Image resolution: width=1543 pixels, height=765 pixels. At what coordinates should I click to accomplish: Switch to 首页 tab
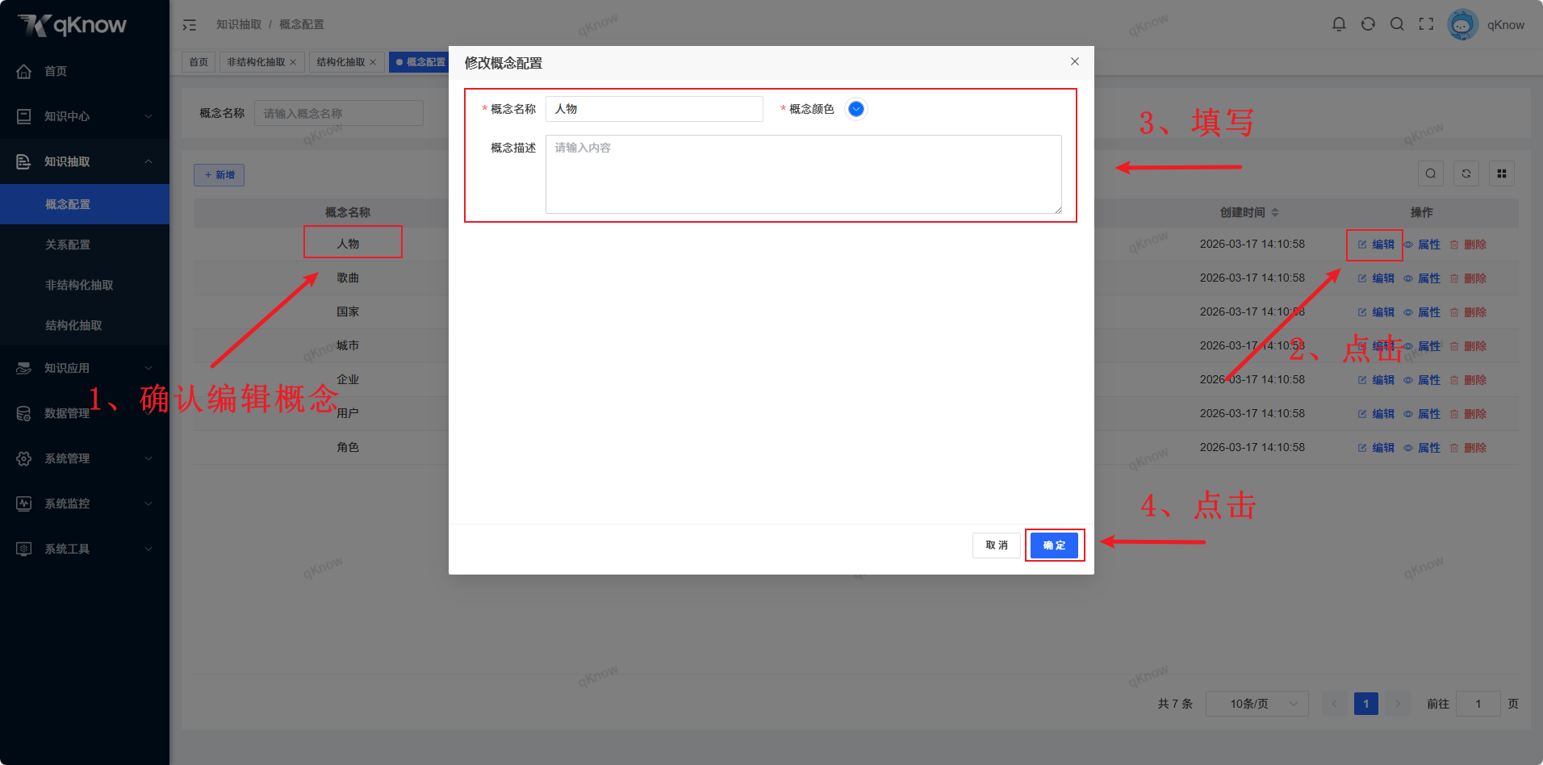coord(199,62)
